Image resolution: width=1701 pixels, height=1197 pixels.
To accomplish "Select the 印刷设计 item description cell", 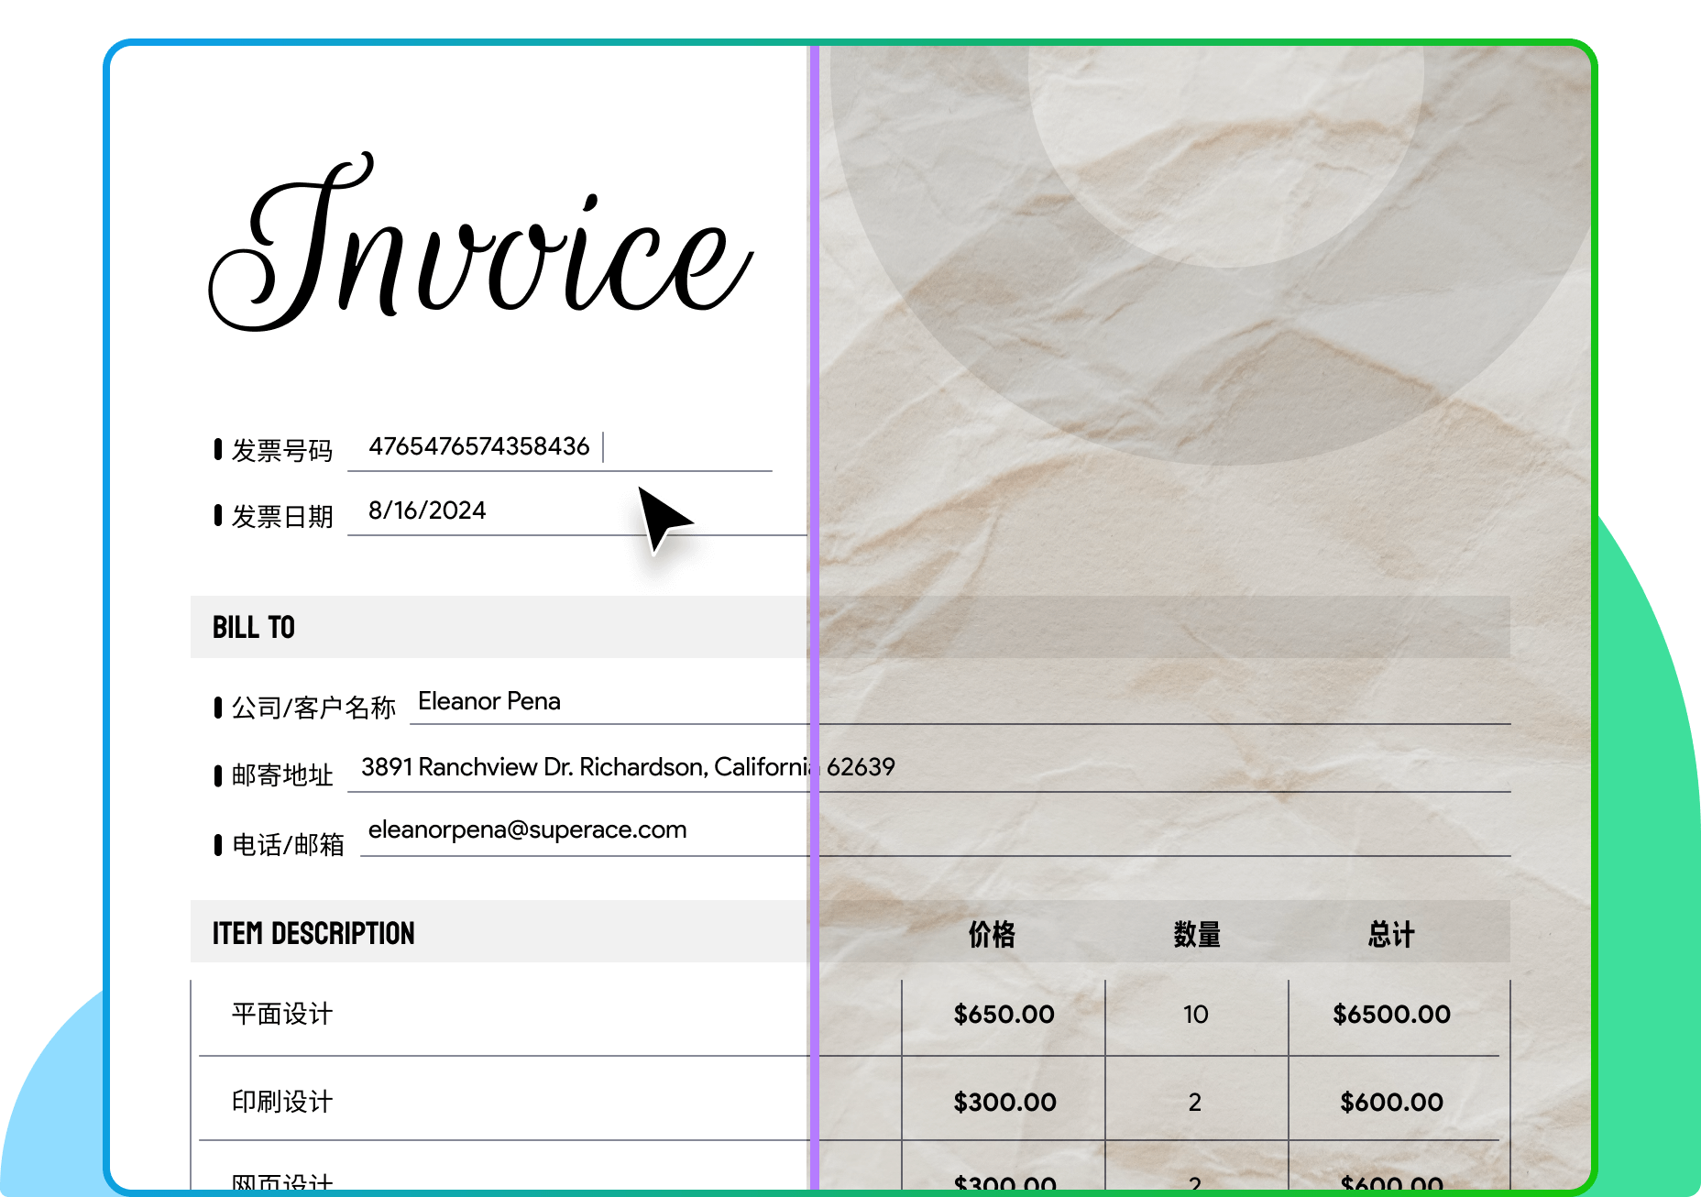I will click(x=282, y=1101).
